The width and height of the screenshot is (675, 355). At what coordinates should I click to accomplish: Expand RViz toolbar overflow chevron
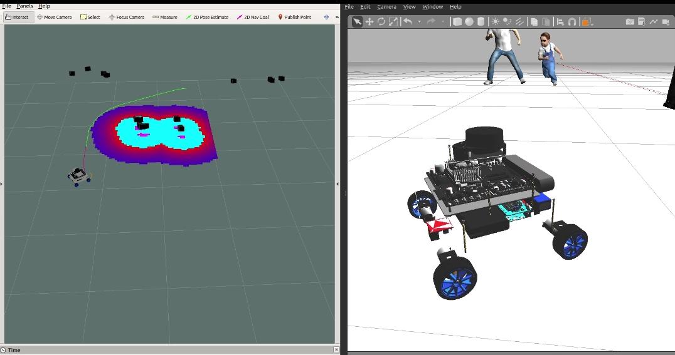click(337, 17)
